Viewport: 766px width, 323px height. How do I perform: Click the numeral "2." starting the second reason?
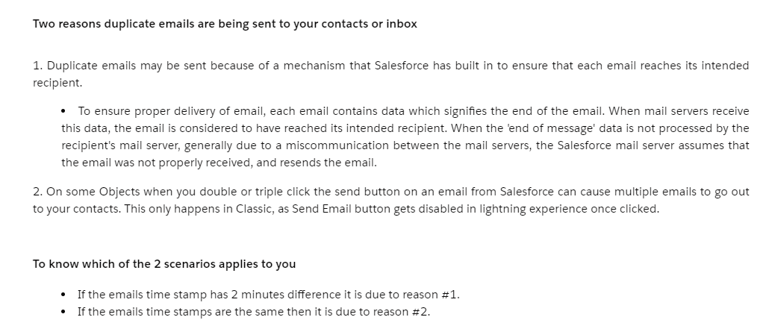pos(37,192)
